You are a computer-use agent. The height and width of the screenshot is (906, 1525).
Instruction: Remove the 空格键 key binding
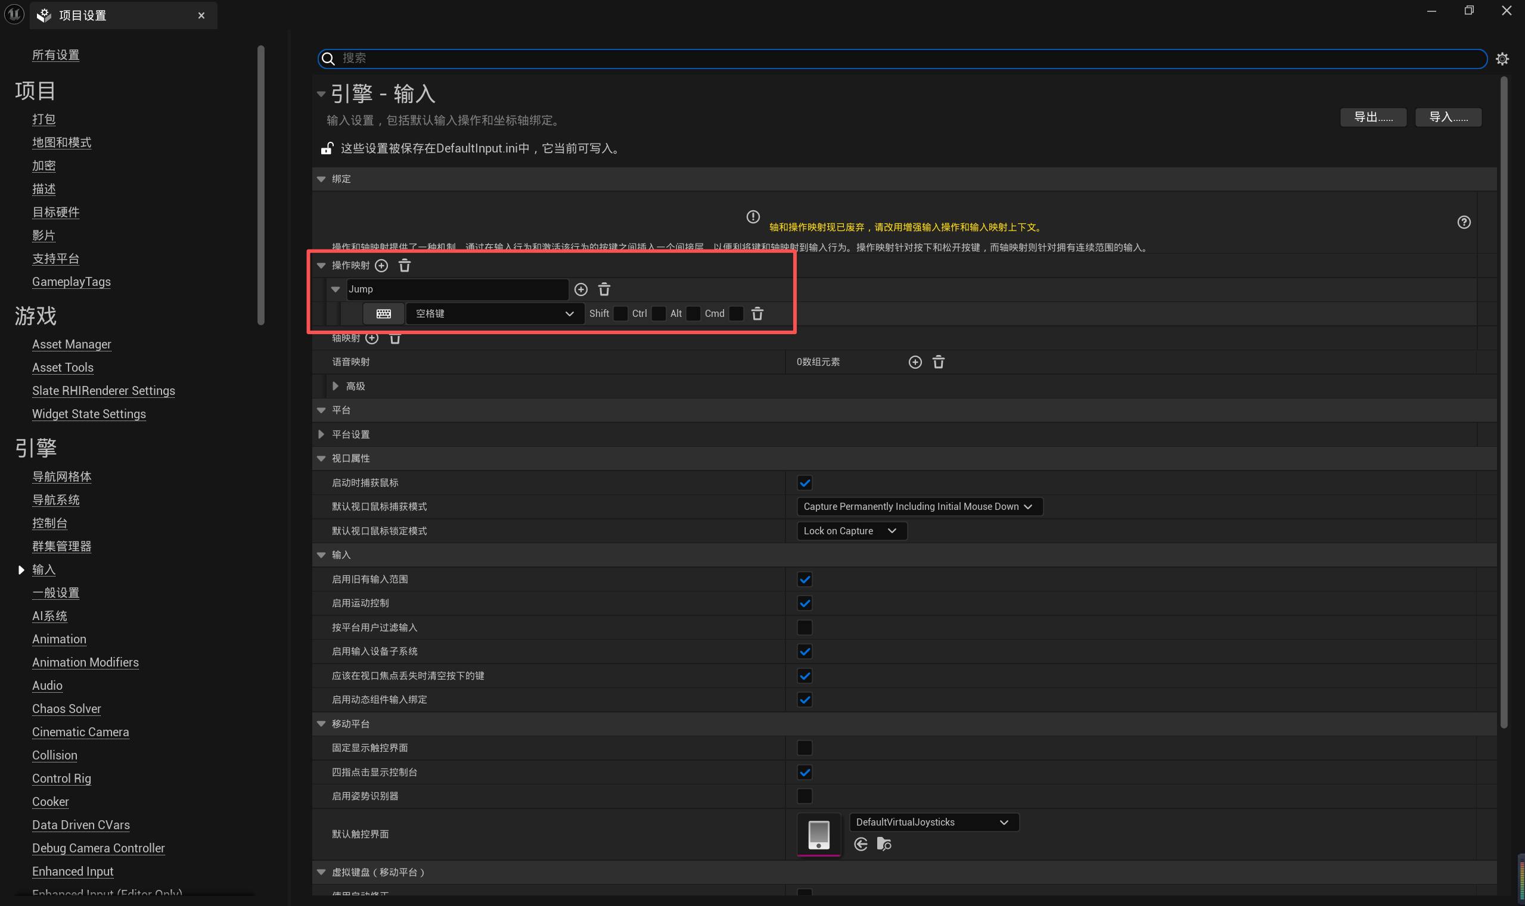click(x=757, y=314)
